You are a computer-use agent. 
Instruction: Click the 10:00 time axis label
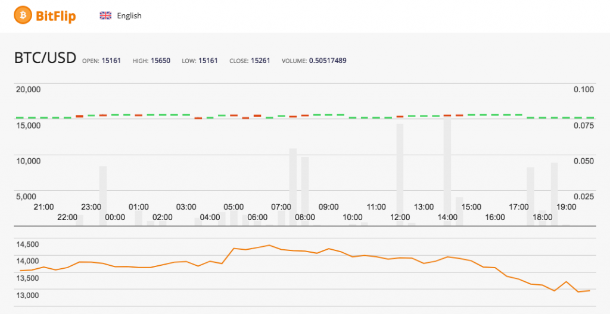coord(353,218)
